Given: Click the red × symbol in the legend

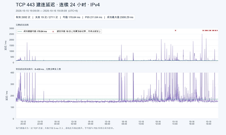Looking at the screenshot, I should click(53, 31).
